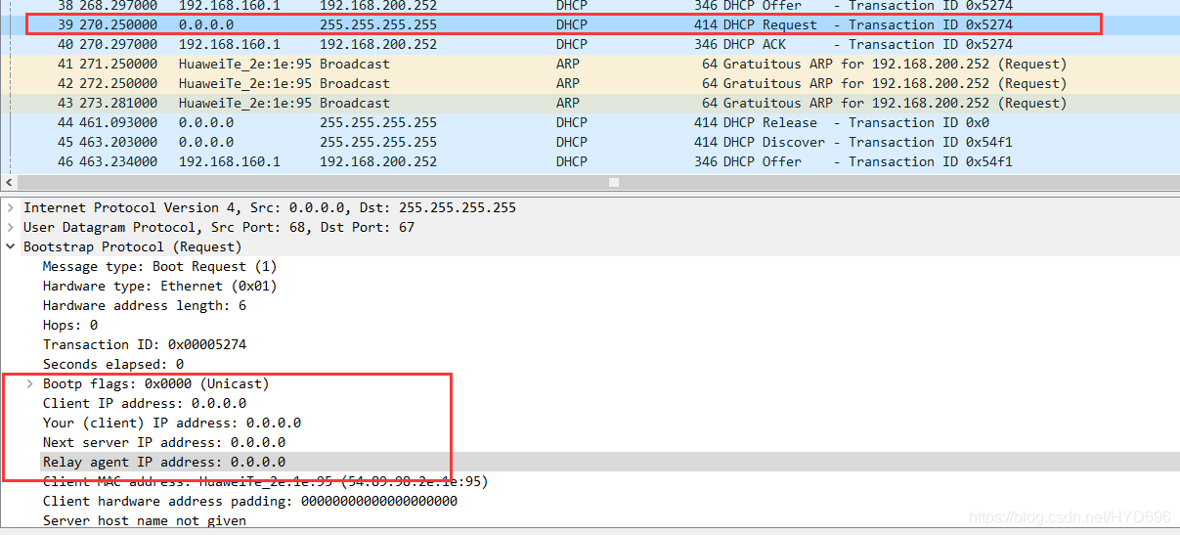Click destination 255.255.255.255 in packet 44
The image size is (1180, 535).
coord(378,122)
